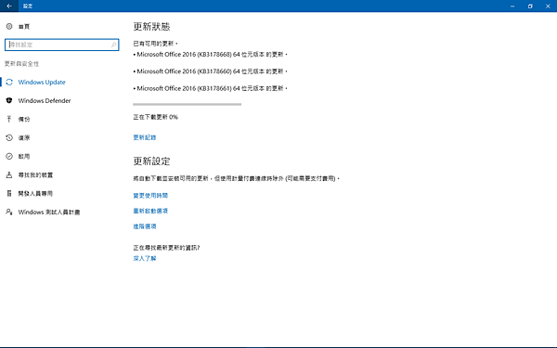This screenshot has width=557, height=348.
Task: Open the Windows Defender settings page
Action: click(45, 100)
